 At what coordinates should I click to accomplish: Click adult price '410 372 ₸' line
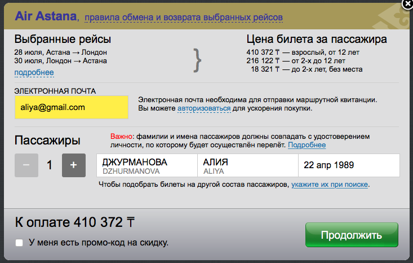point(303,52)
